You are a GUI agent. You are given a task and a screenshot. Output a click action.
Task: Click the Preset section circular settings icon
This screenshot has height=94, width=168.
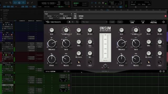tap(71, 14)
